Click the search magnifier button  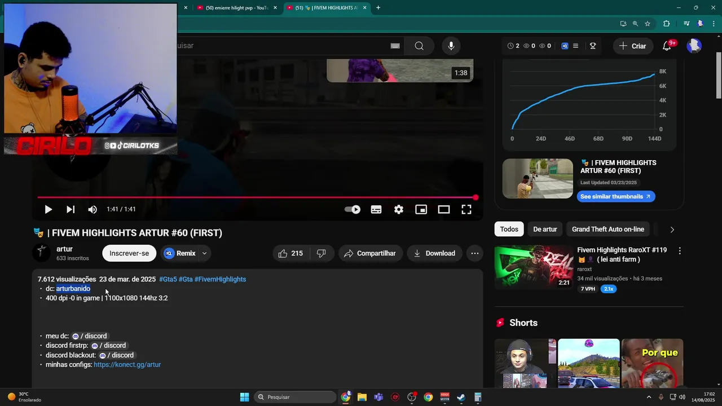coord(419,46)
